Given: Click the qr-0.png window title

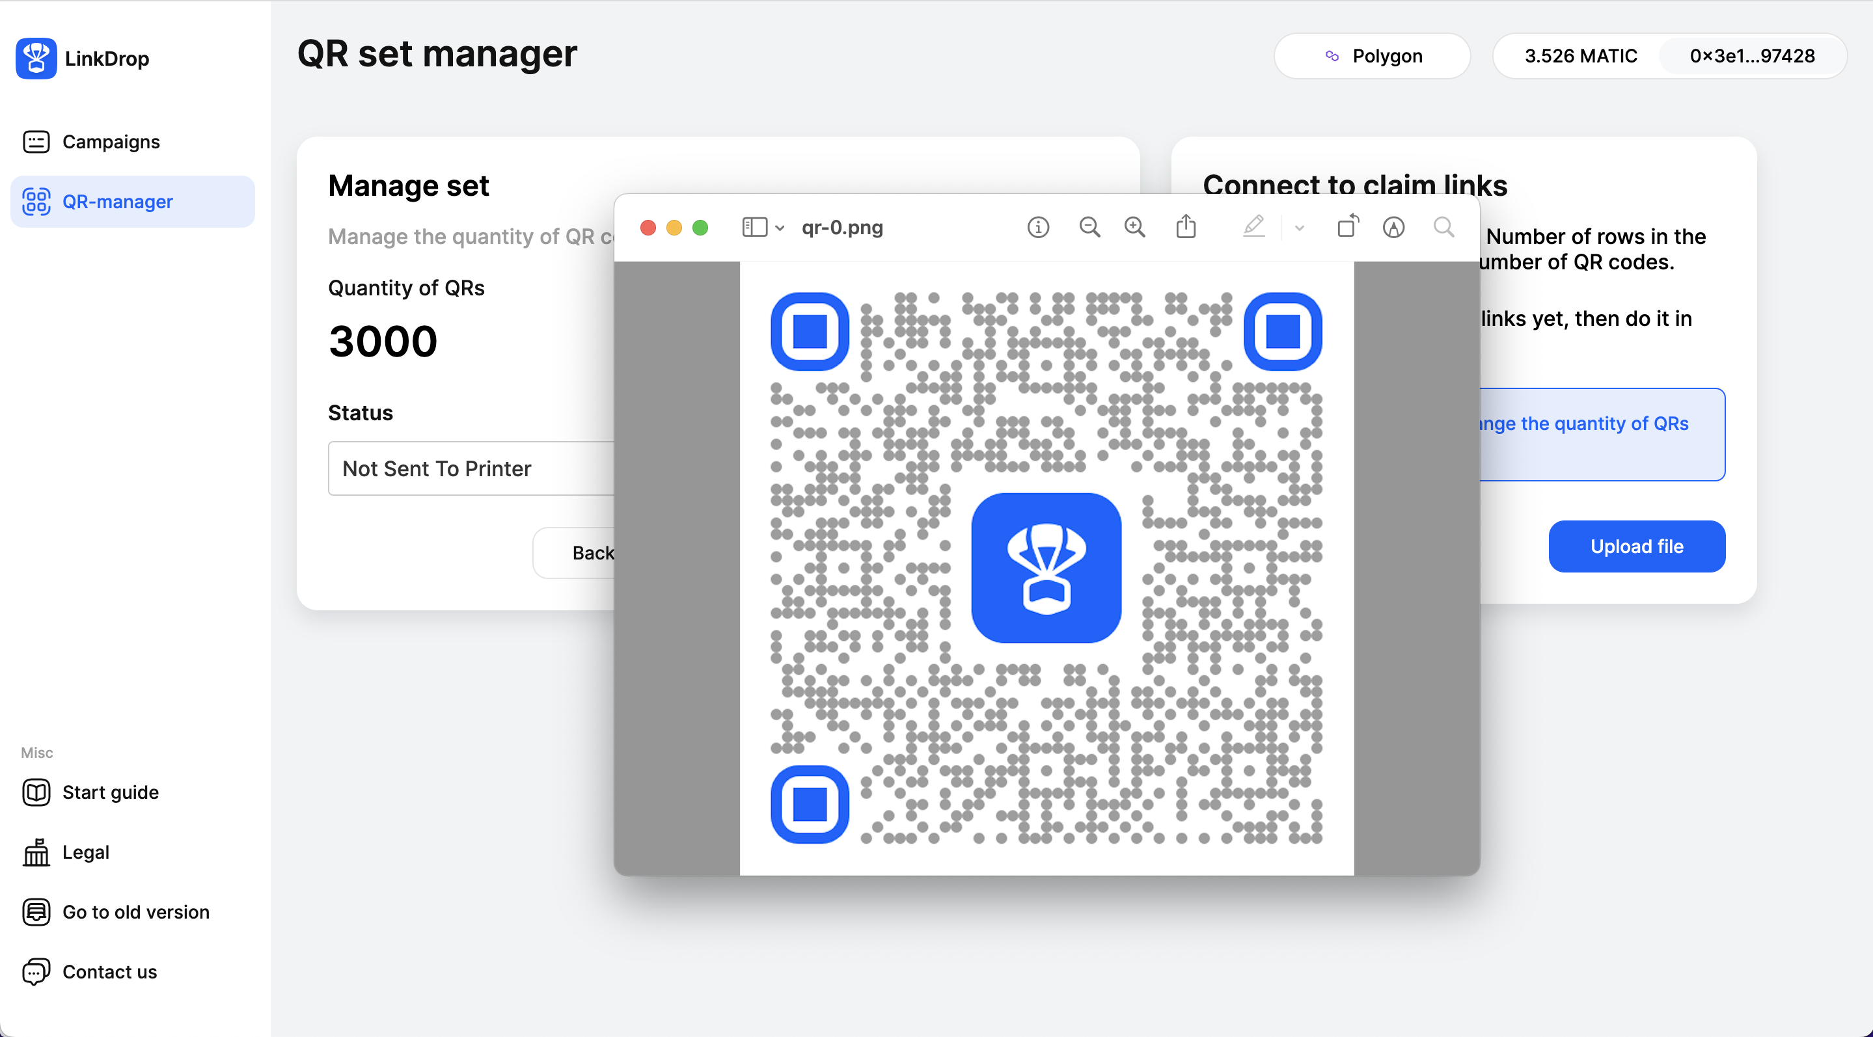Looking at the screenshot, I should tap(842, 228).
